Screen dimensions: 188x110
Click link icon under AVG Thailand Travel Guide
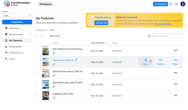[x=54, y=53]
